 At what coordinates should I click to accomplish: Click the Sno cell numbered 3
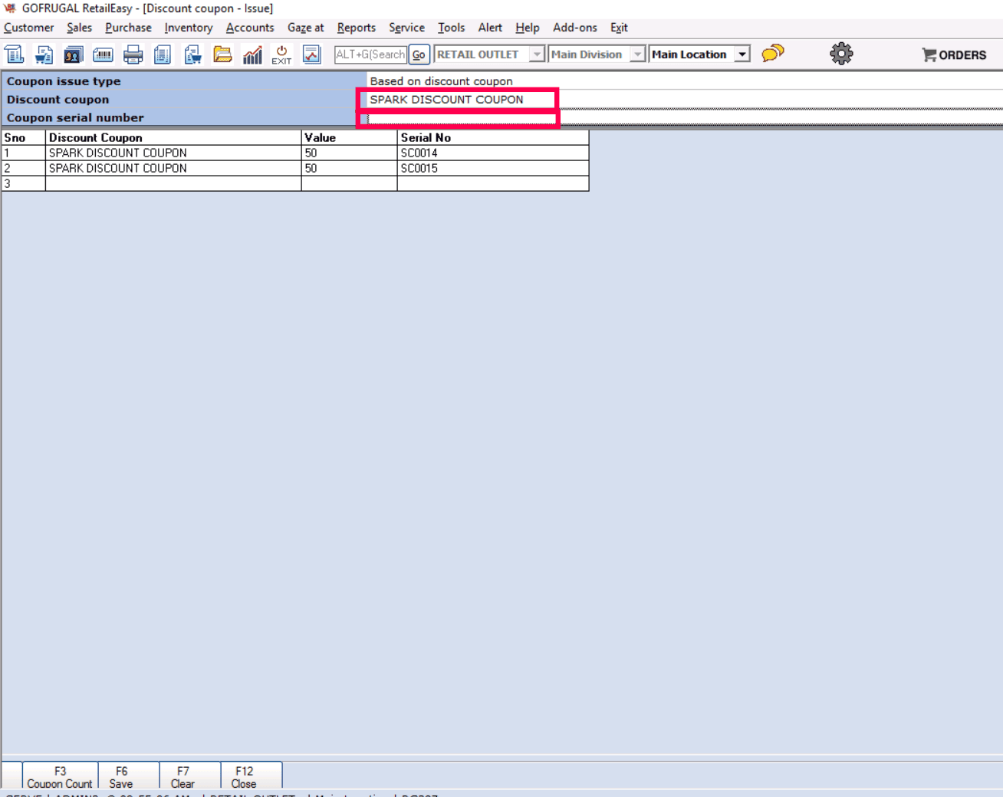tap(24, 184)
